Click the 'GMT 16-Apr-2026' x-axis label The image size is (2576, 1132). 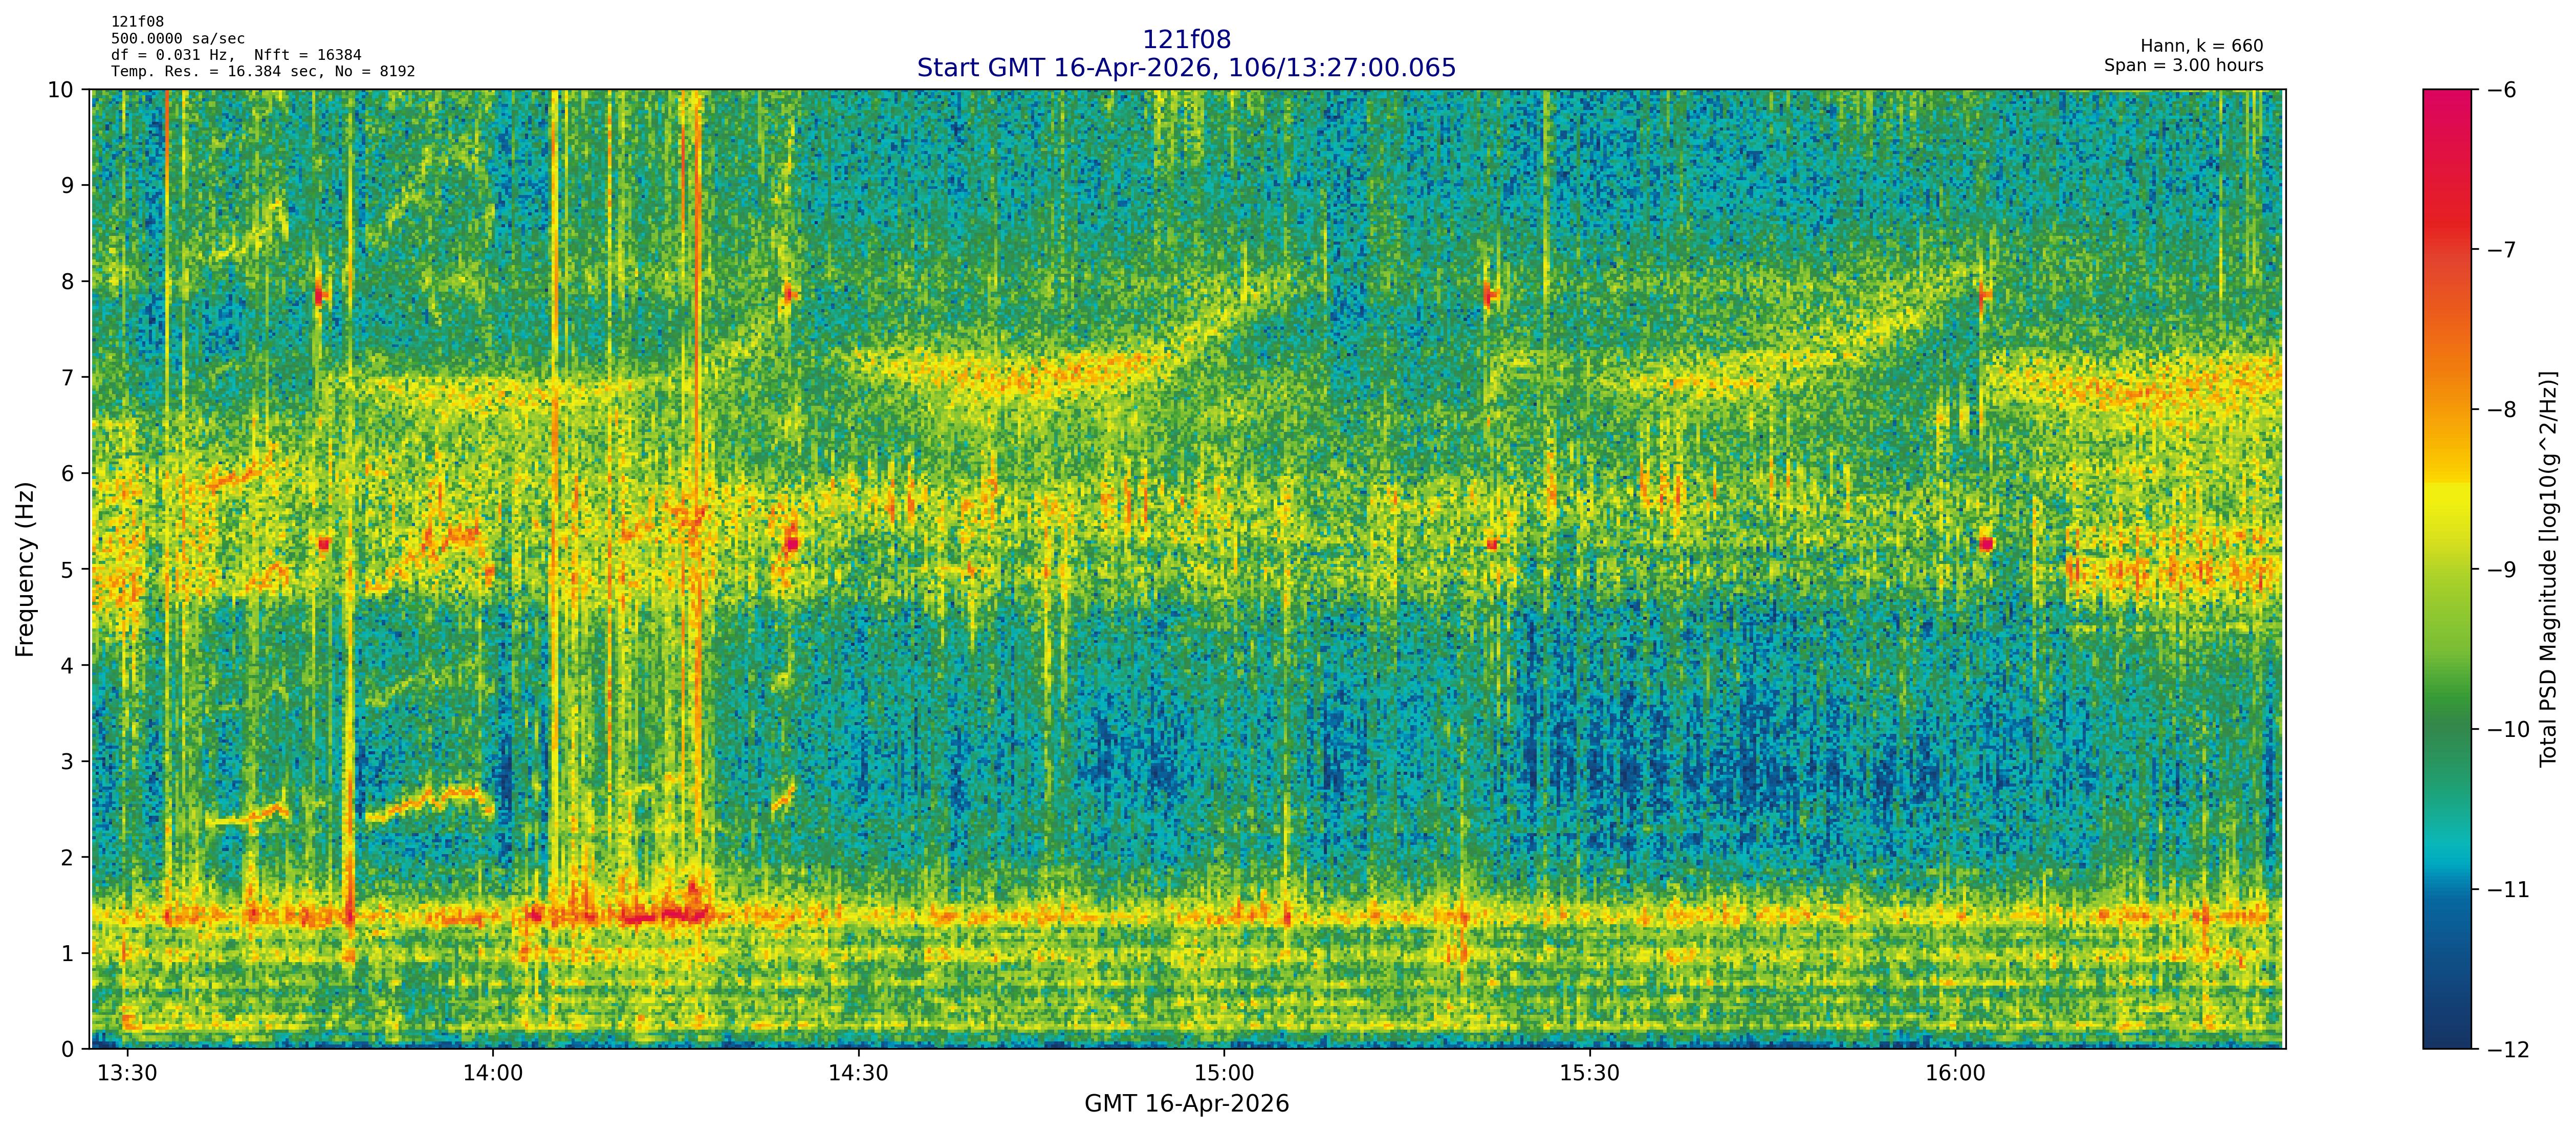click(x=1186, y=1104)
